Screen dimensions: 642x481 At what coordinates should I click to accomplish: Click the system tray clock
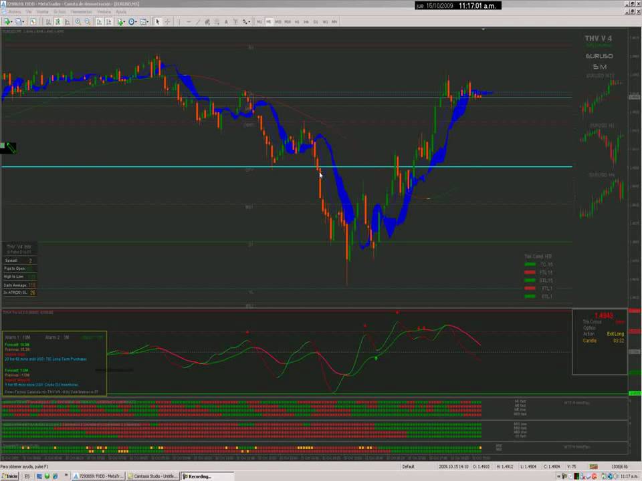[629, 476]
